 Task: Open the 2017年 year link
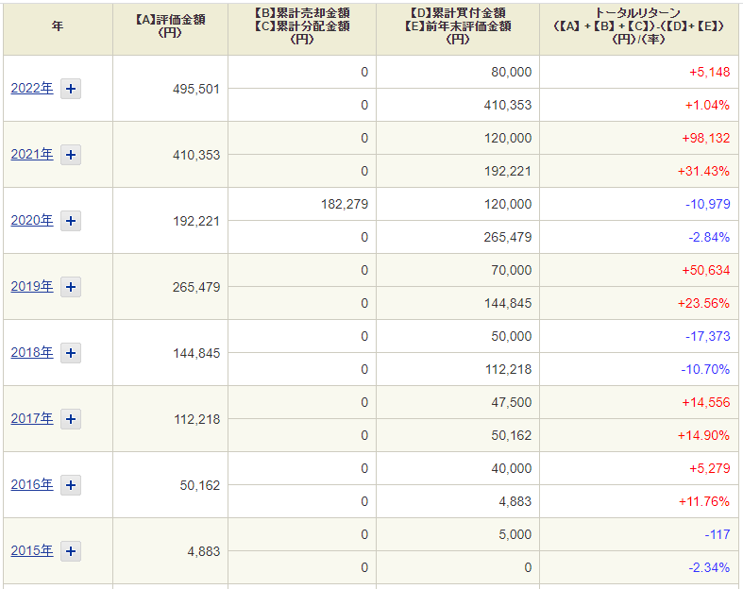(x=32, y=419)
